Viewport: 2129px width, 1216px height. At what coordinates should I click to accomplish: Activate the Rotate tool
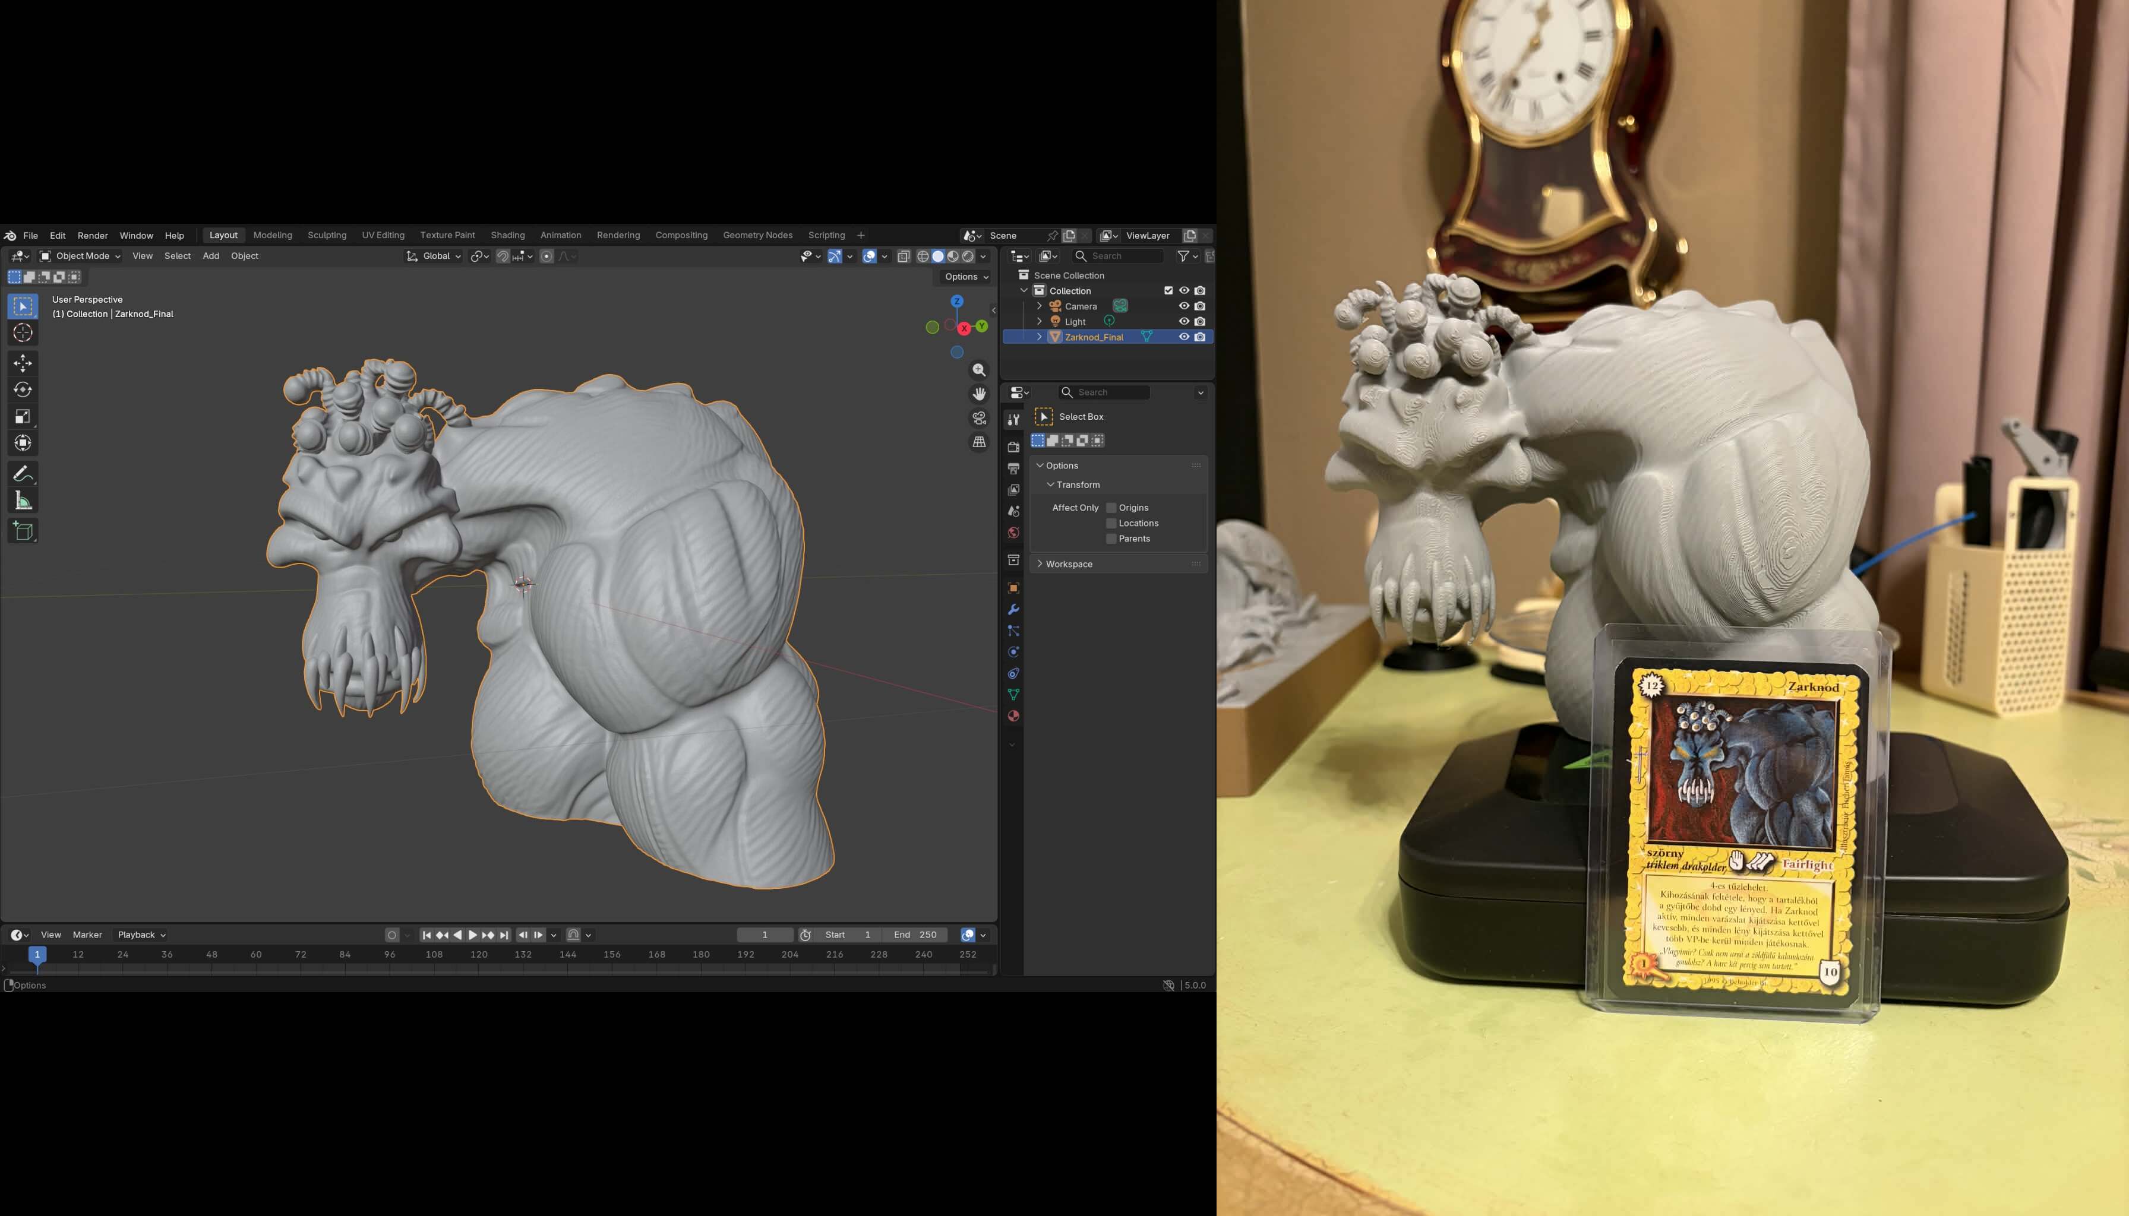[23, 390]
